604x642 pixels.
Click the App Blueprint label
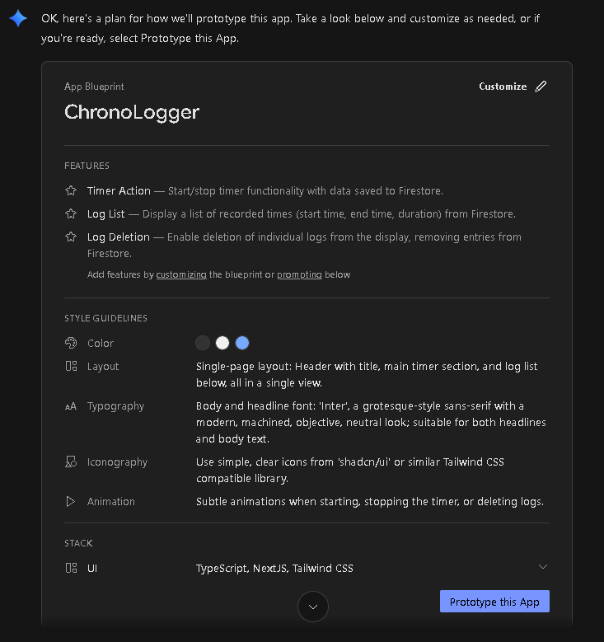94,87
